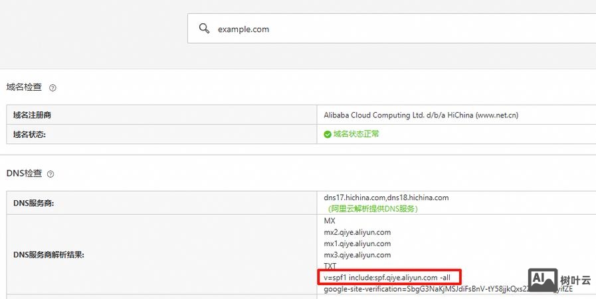Select Alibaba Cloud Computing registrar text
Screen dimensions: 596x299
(421, 115)
